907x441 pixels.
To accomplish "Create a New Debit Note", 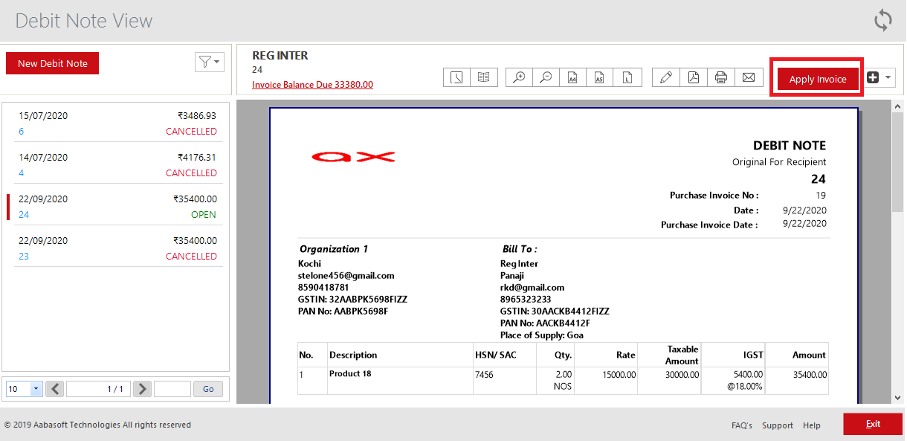I will pyautogui.click(x=52, y=63).
